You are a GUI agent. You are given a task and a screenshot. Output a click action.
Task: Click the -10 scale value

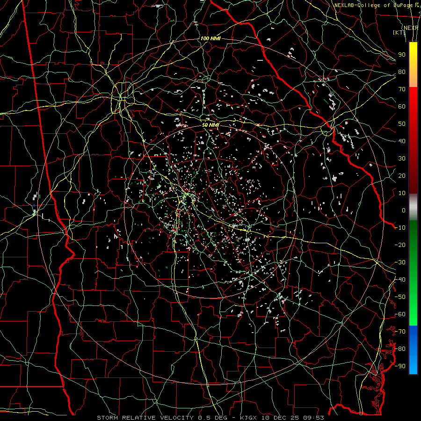pyautogui.click(x=400, y=228)
